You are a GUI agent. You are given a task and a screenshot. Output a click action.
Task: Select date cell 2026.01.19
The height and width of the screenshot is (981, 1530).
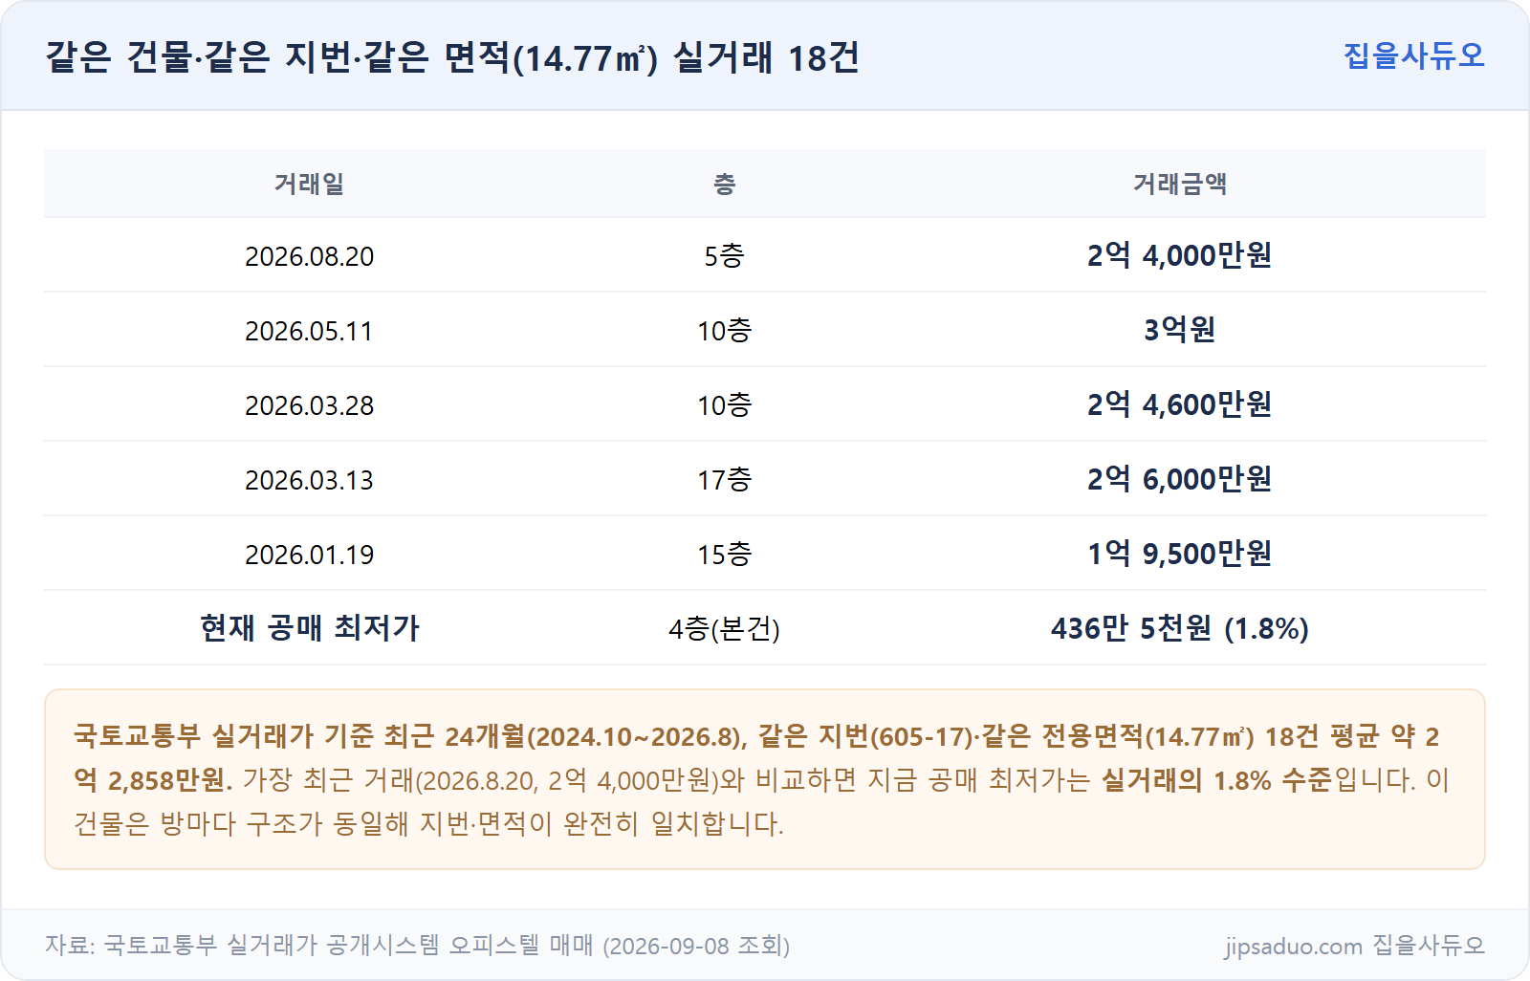pos(309,555)
